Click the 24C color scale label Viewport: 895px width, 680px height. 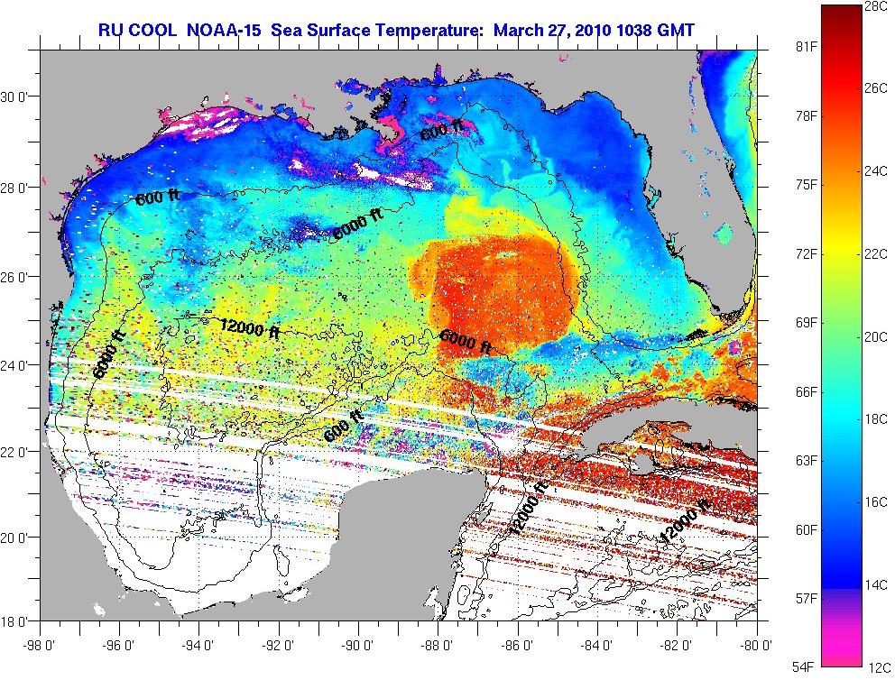876,170
